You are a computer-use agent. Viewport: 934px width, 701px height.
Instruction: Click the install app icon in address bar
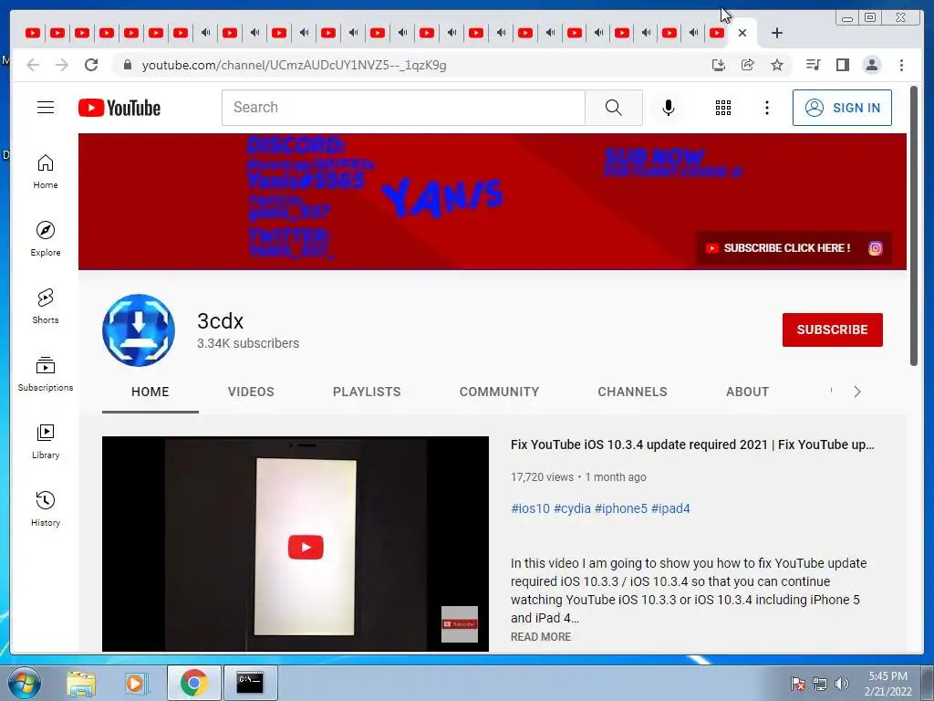[x=719, y=65]
